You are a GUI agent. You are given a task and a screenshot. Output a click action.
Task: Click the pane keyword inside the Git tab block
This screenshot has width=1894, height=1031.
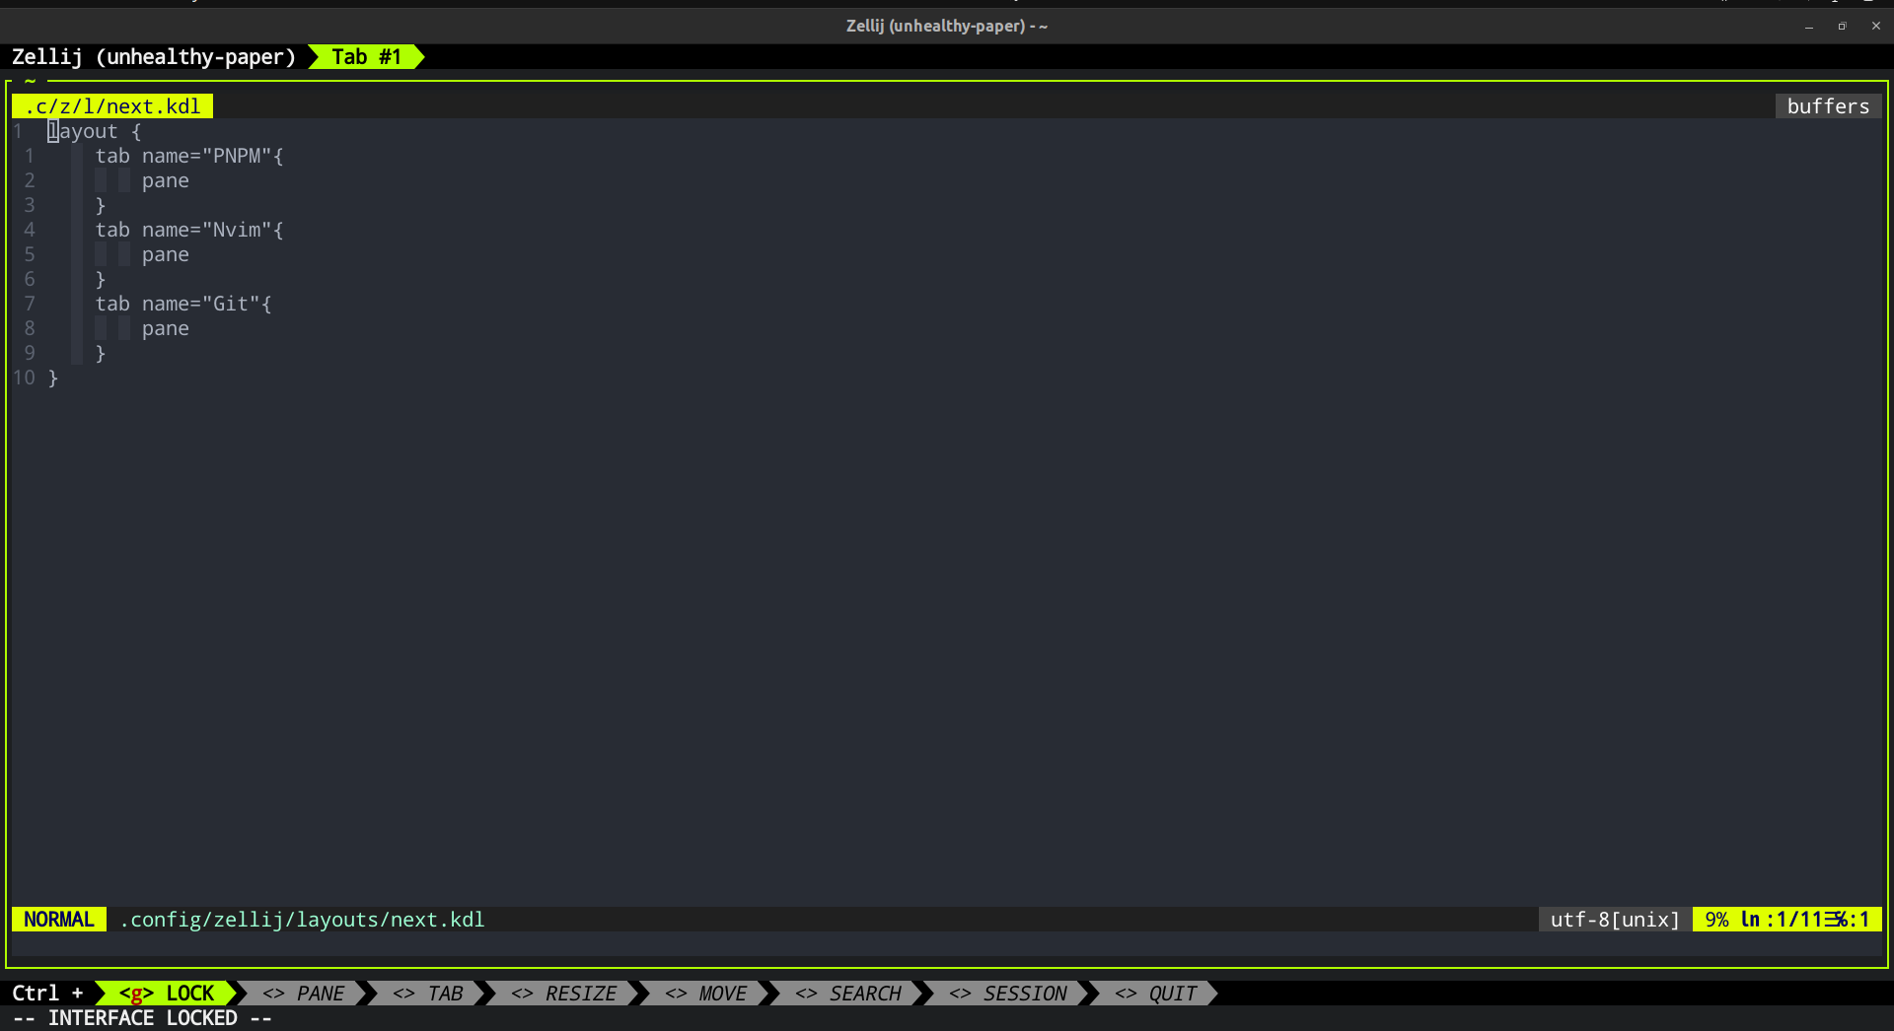point(165,328)
